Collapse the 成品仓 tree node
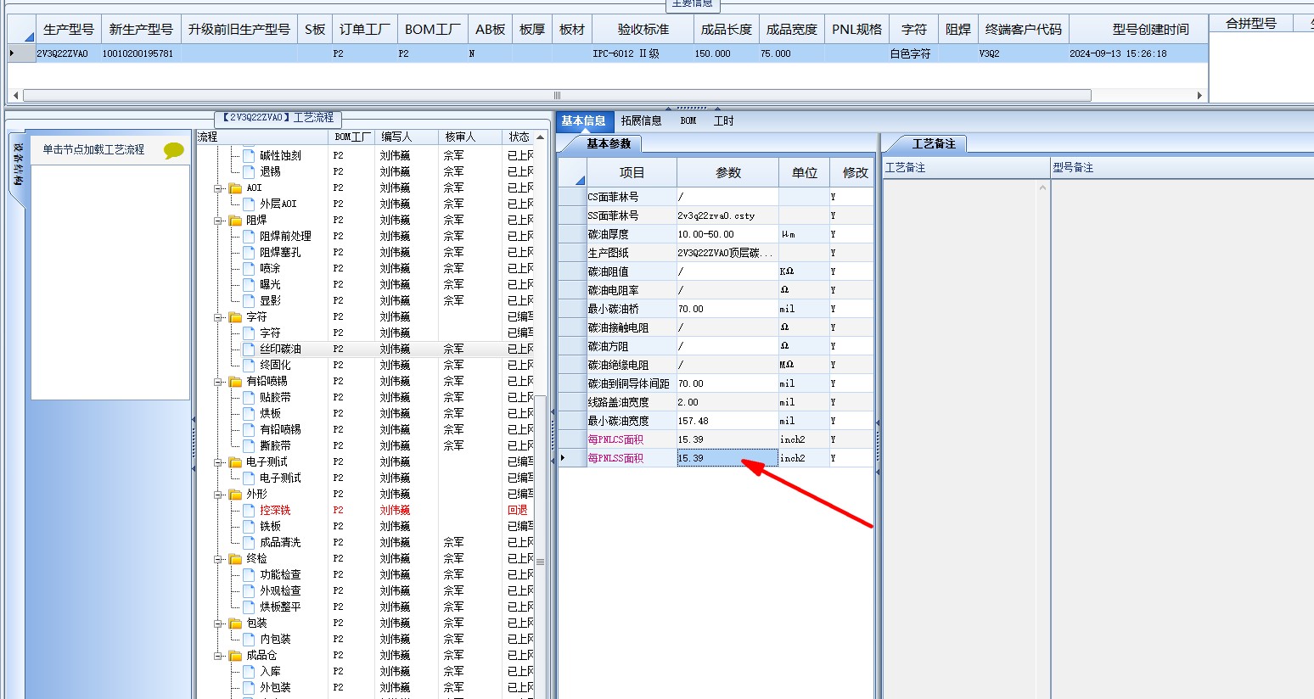Viewport: 1314px width, 699px height. (x=219, y=656)
